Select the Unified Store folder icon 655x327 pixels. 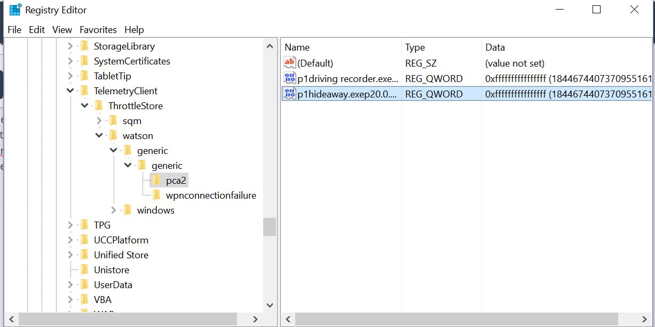[x=84, y=255]
